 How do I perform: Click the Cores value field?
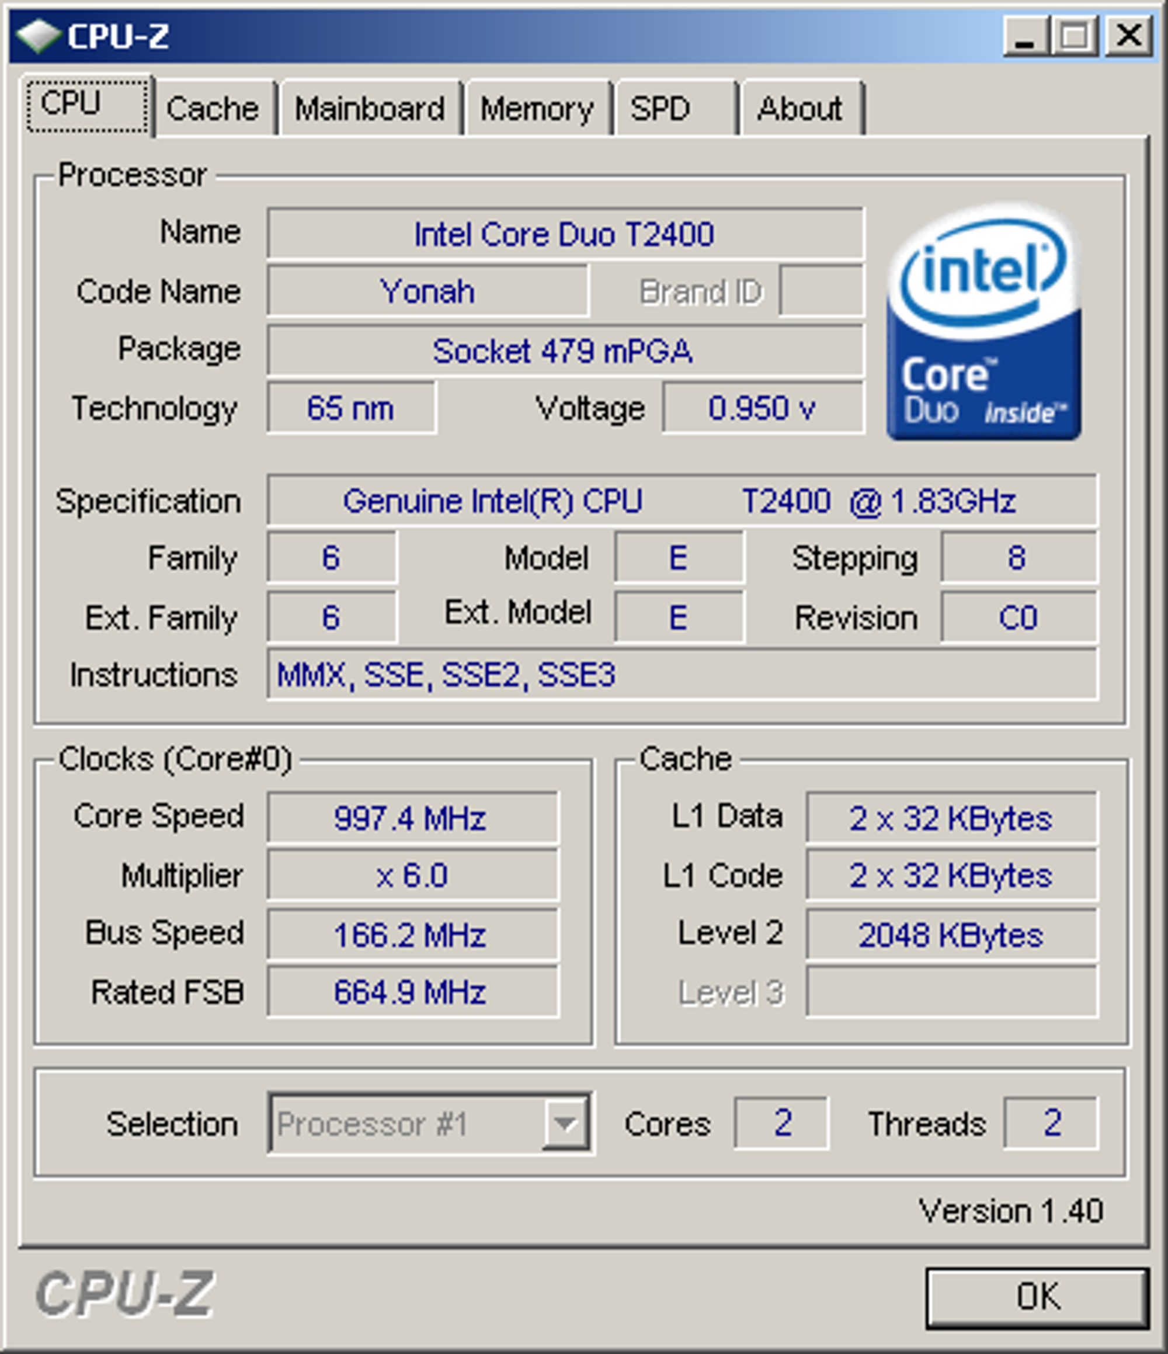tap(781, 1123)
